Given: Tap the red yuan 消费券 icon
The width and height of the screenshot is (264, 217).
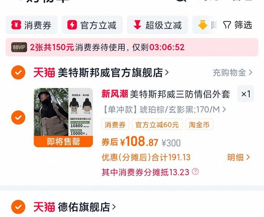Looking at the screenshot, I should 16,25.
